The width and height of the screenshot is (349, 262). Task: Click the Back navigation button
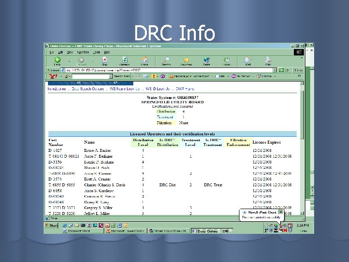[57, 61]
